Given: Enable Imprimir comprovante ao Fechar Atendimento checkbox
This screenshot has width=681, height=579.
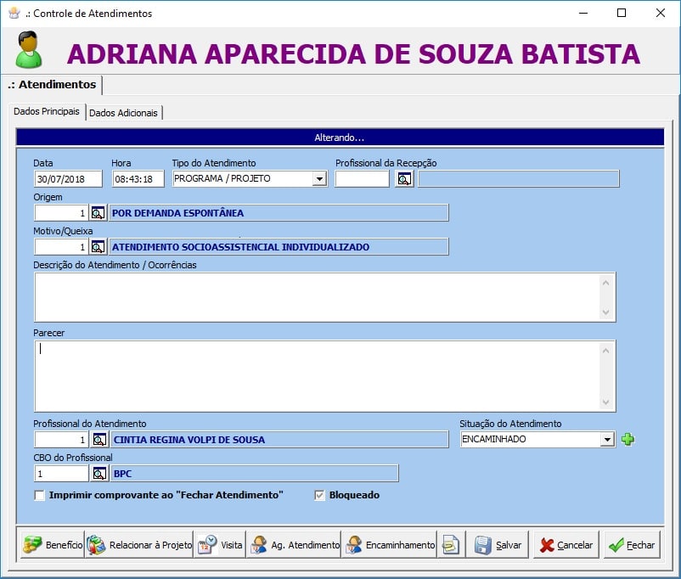Looking at the screenshot, I should (40, 496).
